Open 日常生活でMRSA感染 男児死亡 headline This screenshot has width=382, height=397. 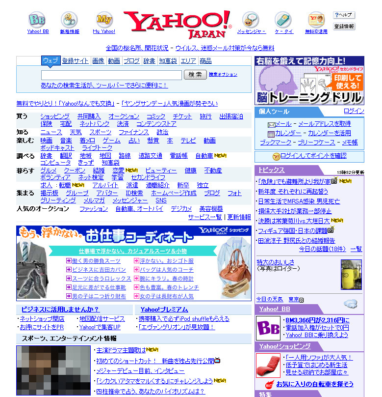point(299,201)
